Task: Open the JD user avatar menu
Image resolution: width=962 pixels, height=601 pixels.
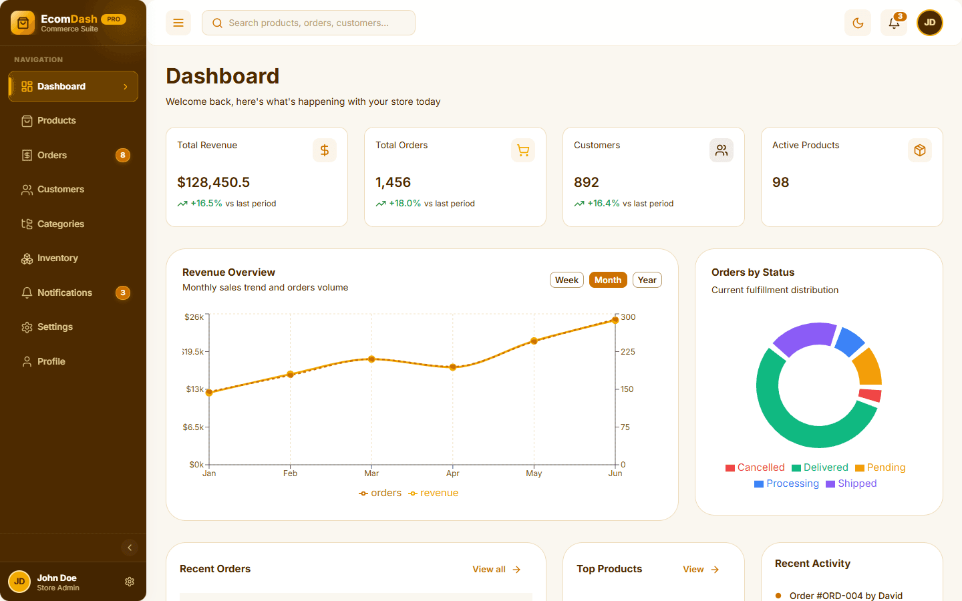Action: [x=930, y=23]
